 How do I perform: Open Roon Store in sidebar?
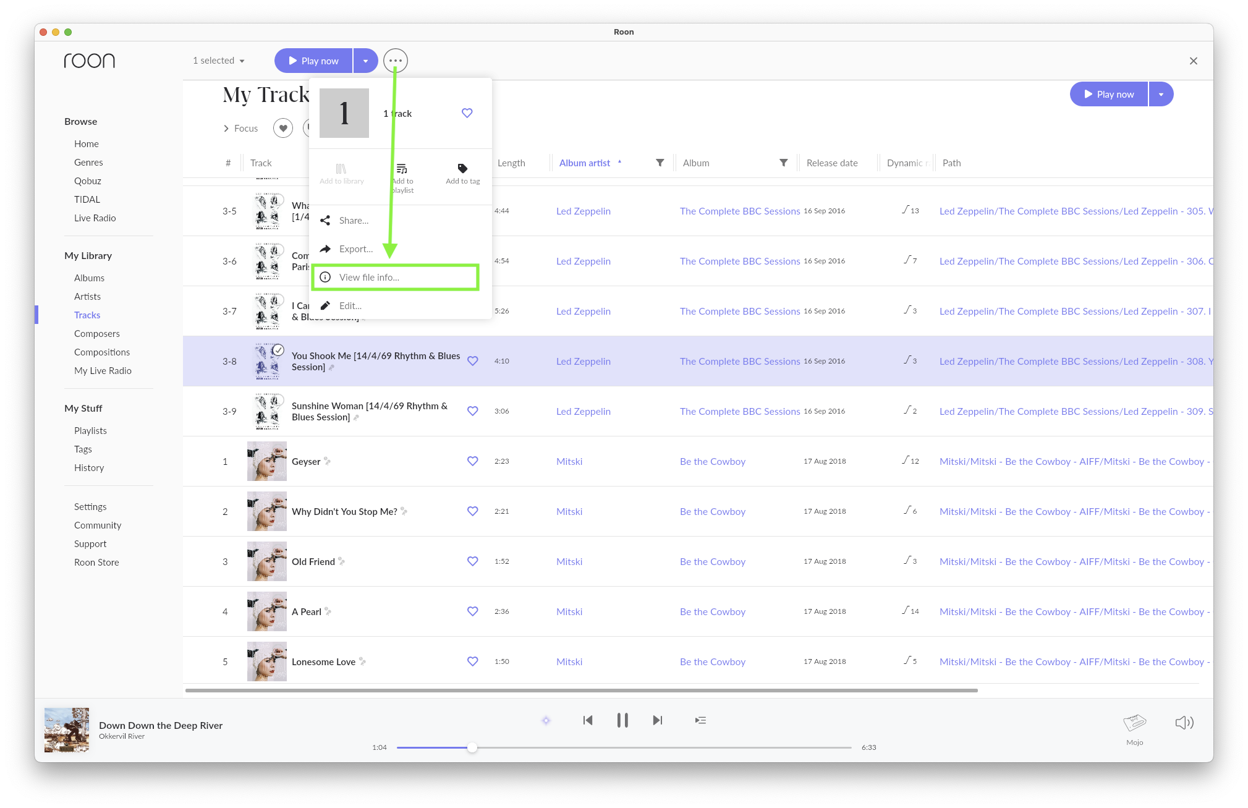96,563
